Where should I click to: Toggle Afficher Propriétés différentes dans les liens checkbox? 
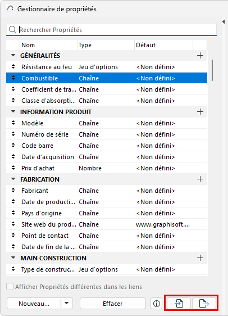click(x=10, y=287)
